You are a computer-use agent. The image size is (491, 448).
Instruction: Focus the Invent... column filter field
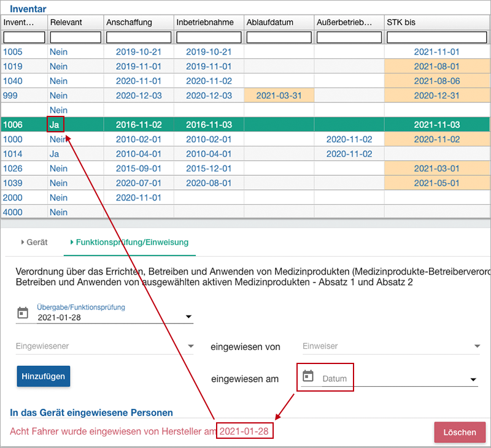point(24,37)
